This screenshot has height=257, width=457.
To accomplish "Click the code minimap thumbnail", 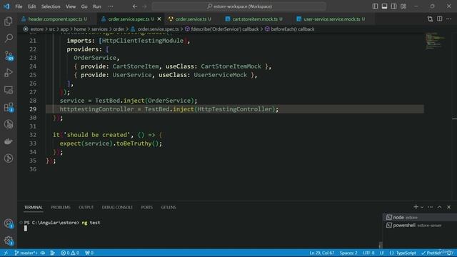I will pyautogui.click(x=434, y=41).
